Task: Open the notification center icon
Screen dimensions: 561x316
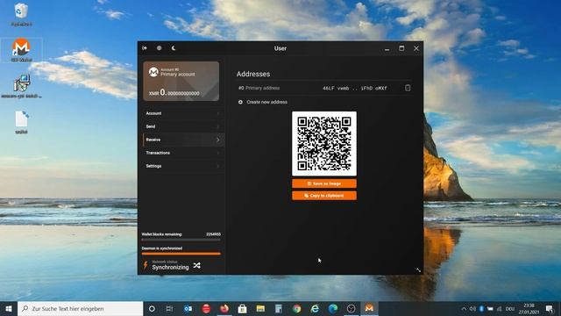Action: (x=550, y=308)
